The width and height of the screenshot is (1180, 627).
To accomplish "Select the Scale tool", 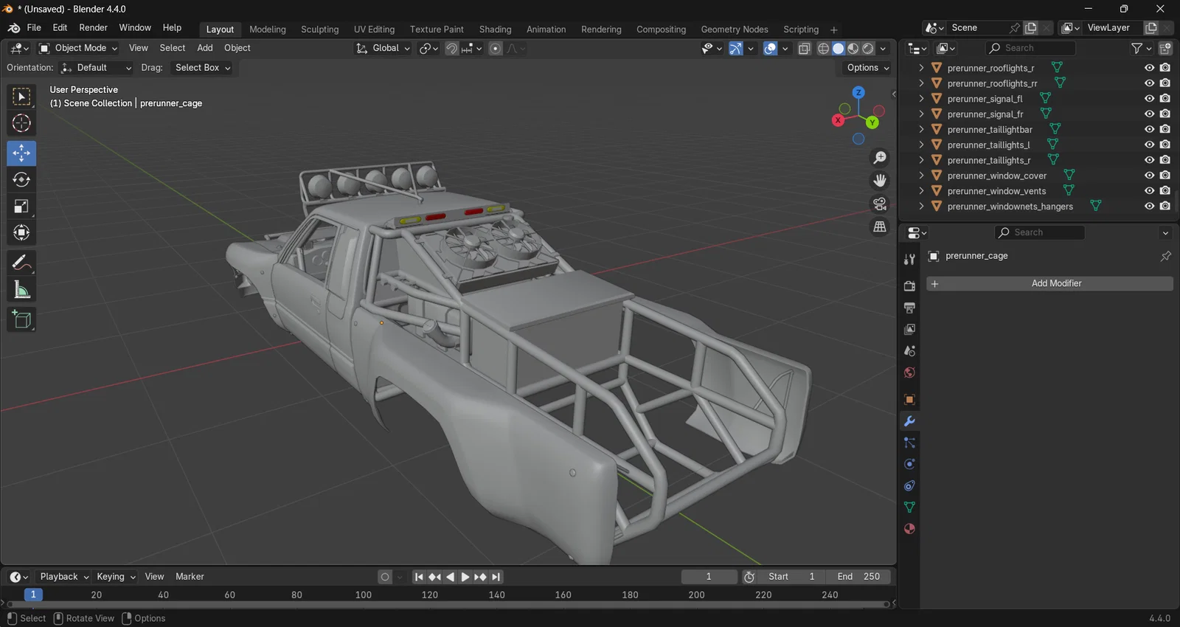I will (21, 207).
